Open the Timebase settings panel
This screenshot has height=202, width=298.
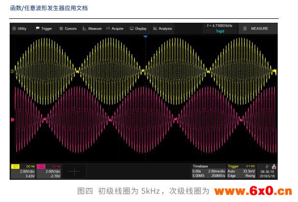209,171
